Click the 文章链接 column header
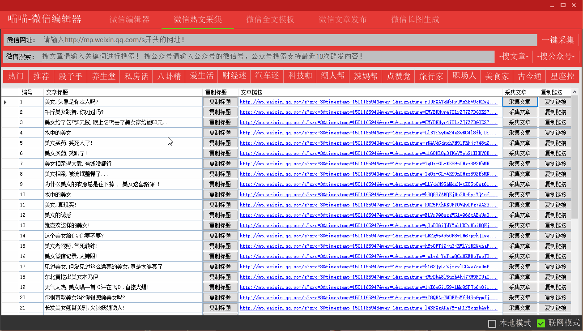This screenshot has height=331, width=583. pos(370,92)
